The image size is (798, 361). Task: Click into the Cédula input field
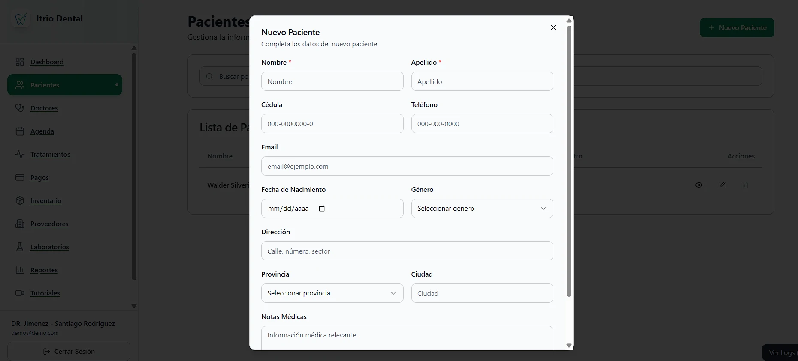pos(332,124)
